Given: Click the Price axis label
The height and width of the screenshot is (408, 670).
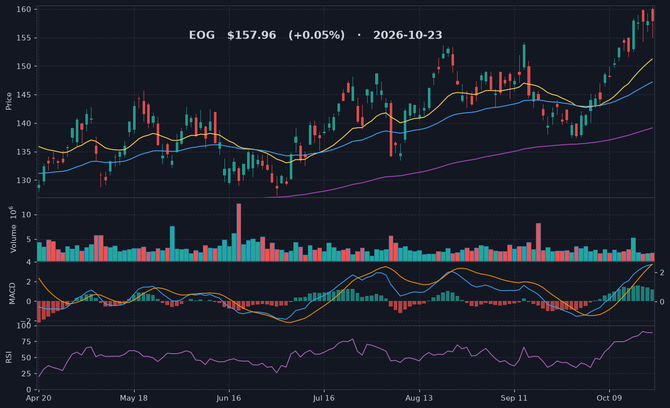Looking at the screenshot, I should point(9,101).
